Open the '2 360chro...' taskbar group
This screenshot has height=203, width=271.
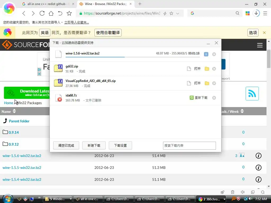coord(211,199)
